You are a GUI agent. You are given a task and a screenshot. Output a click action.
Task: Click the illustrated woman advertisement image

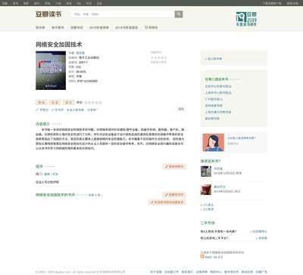pyautogui.click(x=214, y=143)
